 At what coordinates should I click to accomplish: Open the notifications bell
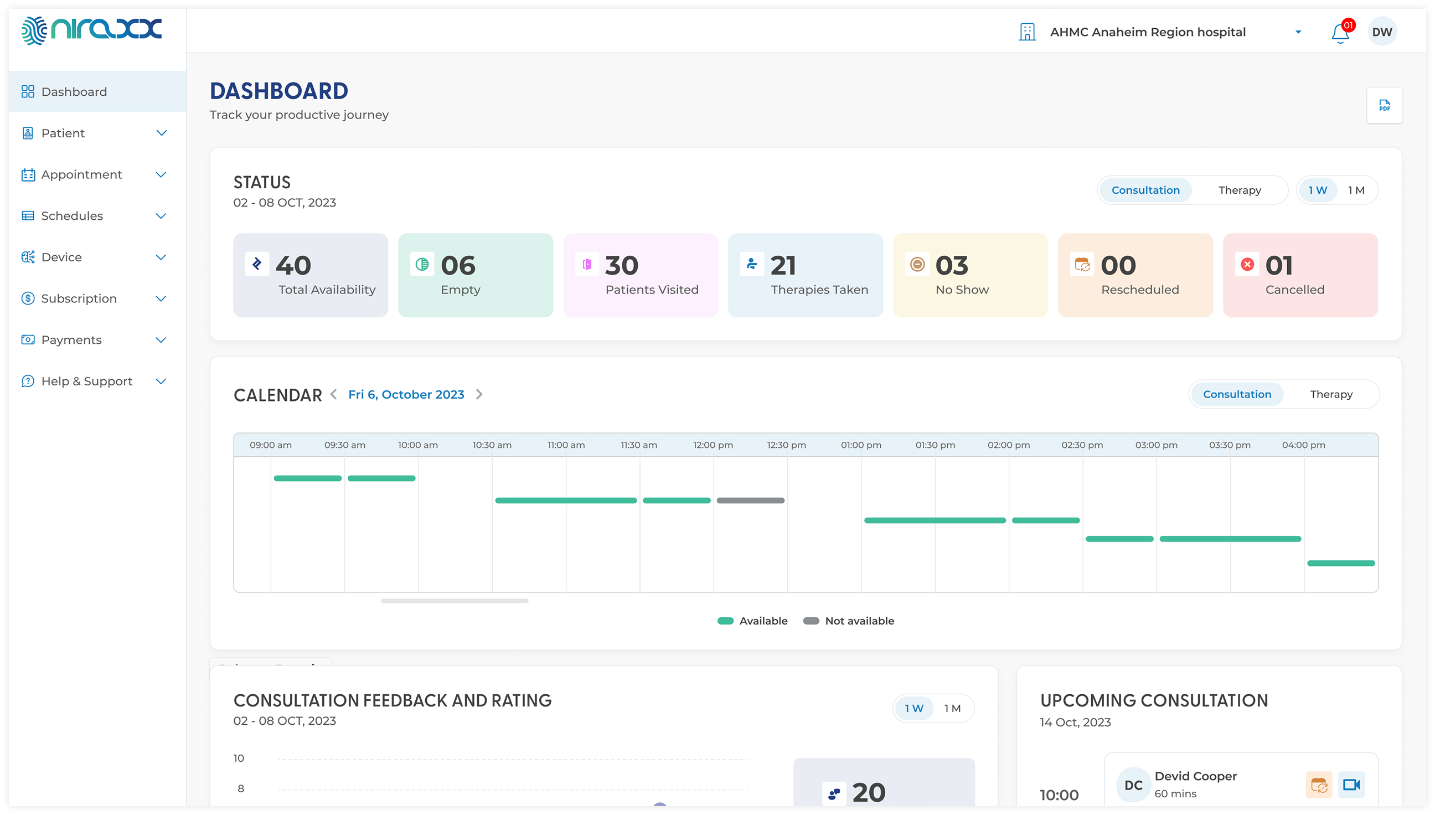click(1340, 32)
